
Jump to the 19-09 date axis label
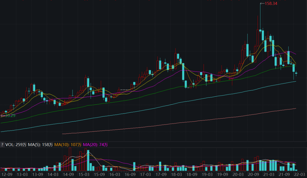click(x=223, y=174)
